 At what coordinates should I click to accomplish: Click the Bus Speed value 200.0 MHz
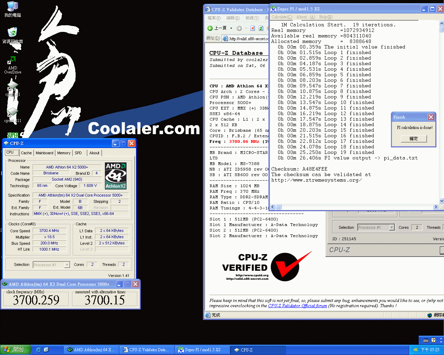click(49, 243)
